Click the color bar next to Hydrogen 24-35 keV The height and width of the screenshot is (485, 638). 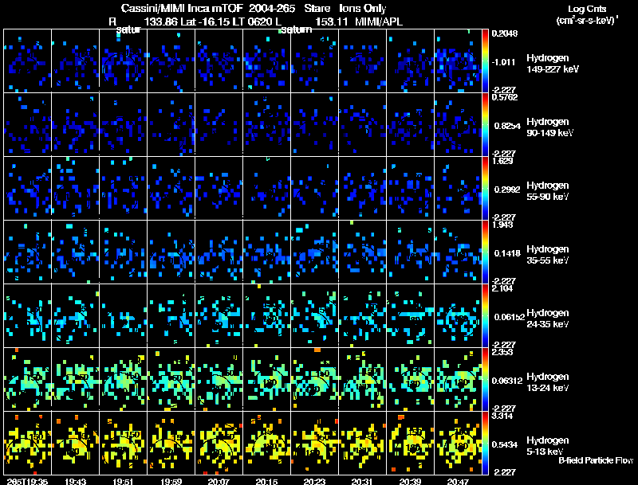[x=485, y=315]
